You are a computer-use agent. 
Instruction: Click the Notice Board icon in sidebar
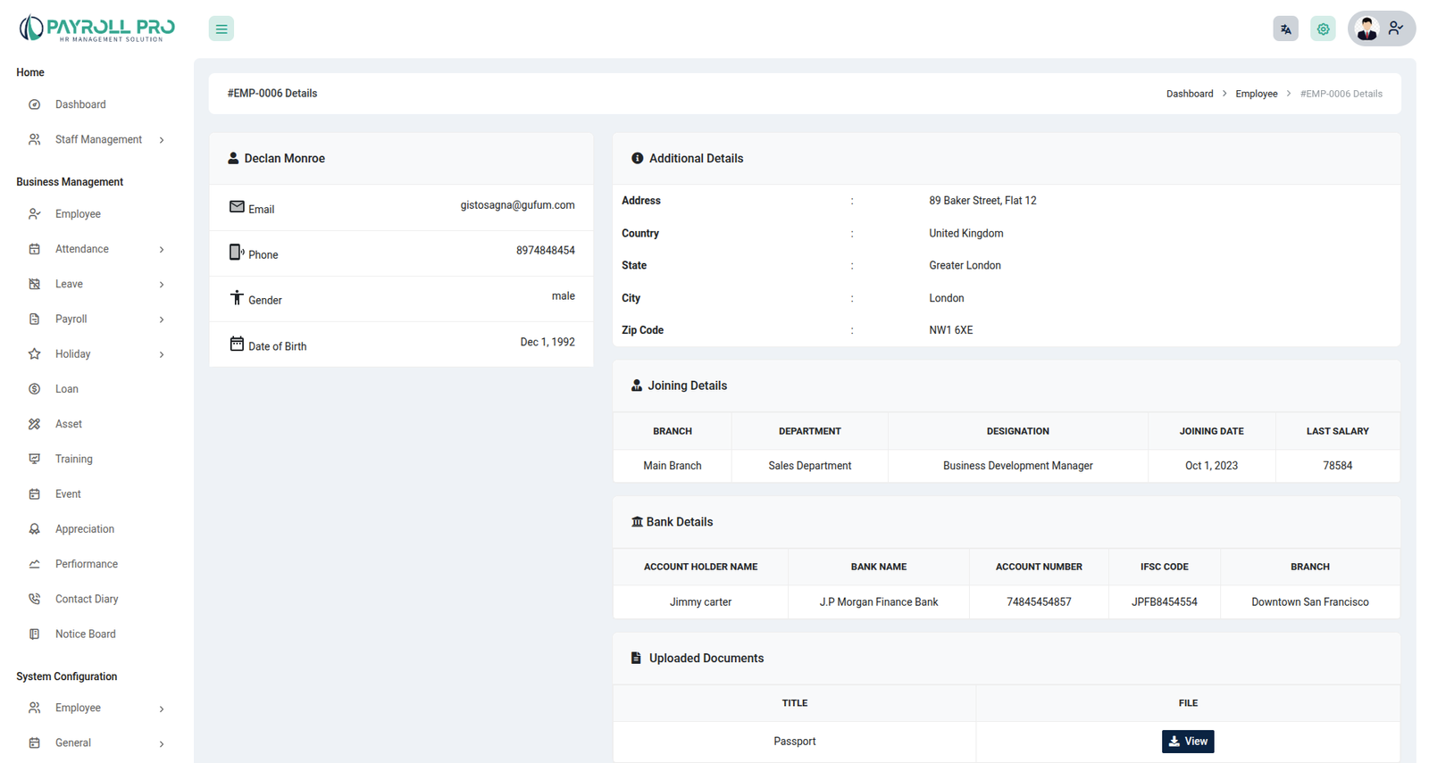point(34,634)
